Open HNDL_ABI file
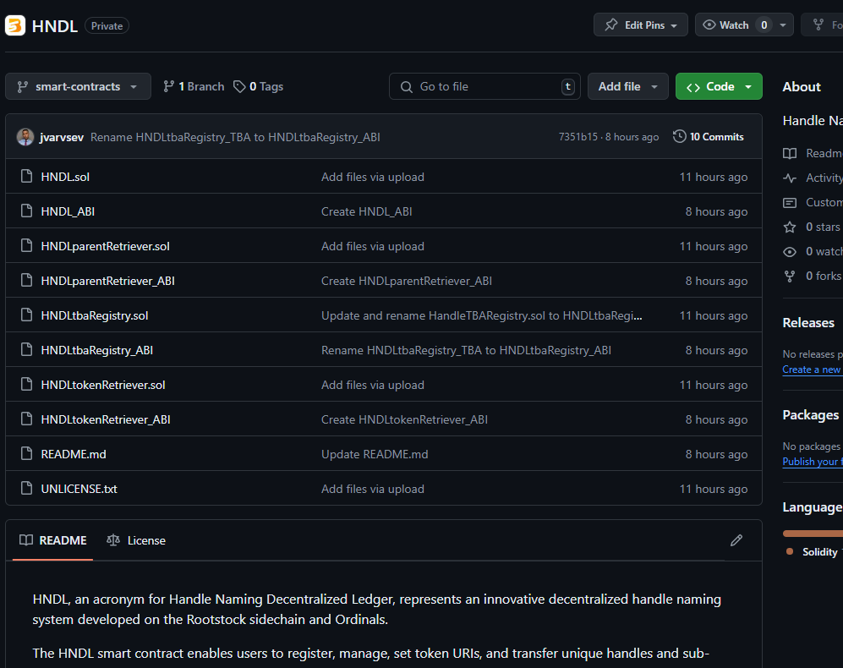The height and width of the screenshot is (668, 843). pyautogui.click(x=68, y=211)
